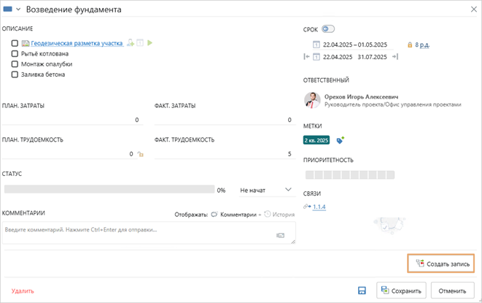Click the assign-user icon next to Геодезическая разметка
Screen dimensions: 482x303
[x=131, y=44]
